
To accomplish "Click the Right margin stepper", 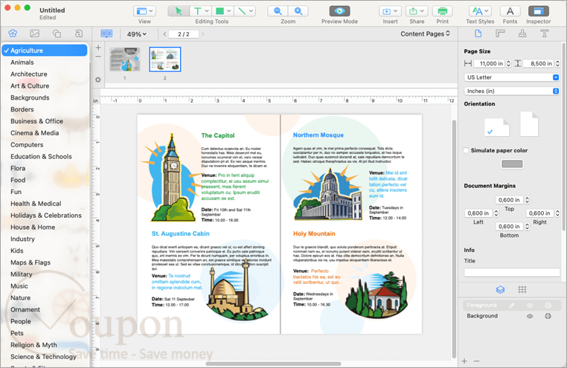I will (557, 213).
